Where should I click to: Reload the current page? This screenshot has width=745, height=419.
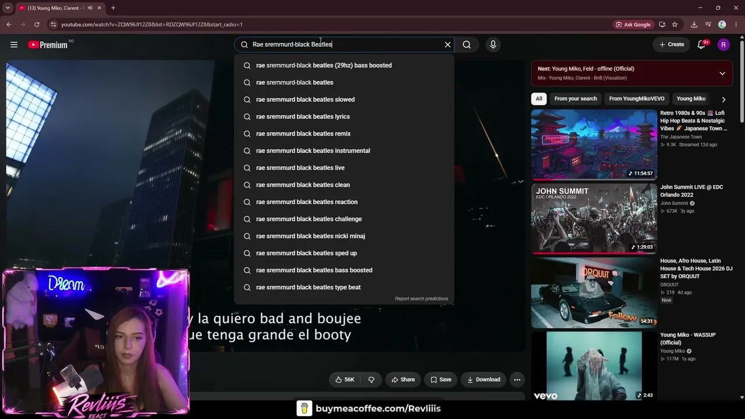[x=37, y=24]
